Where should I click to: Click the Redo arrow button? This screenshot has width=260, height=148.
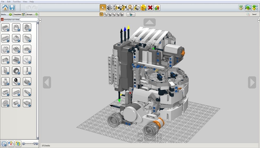[35, 8]
